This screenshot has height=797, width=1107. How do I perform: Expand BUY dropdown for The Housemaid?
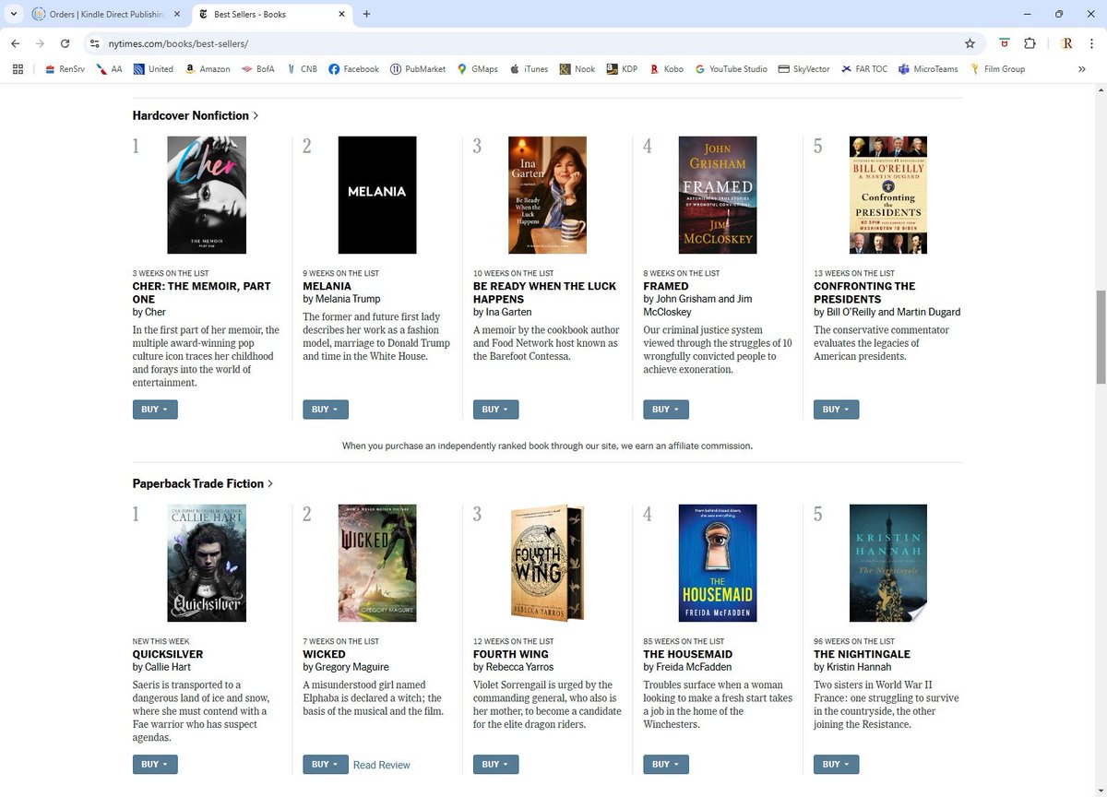pos(666,765)
